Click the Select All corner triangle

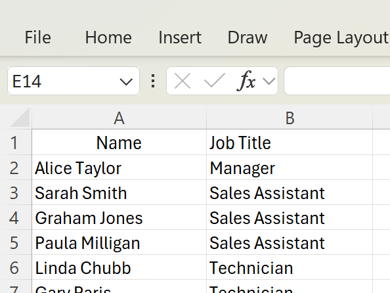[20, 118]
